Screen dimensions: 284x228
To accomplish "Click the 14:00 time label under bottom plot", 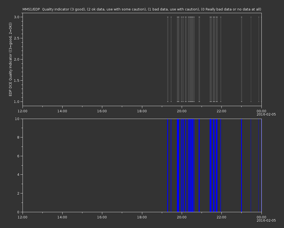I will (x=62, y=217).
